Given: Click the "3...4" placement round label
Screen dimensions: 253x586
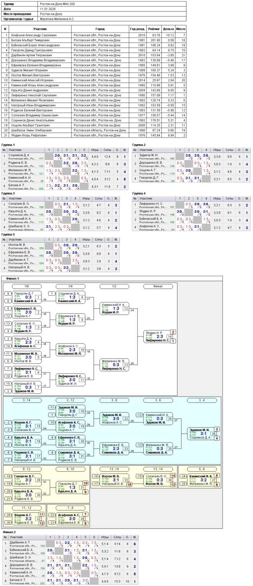Looking at the screenshot, I should pos(201,400).
